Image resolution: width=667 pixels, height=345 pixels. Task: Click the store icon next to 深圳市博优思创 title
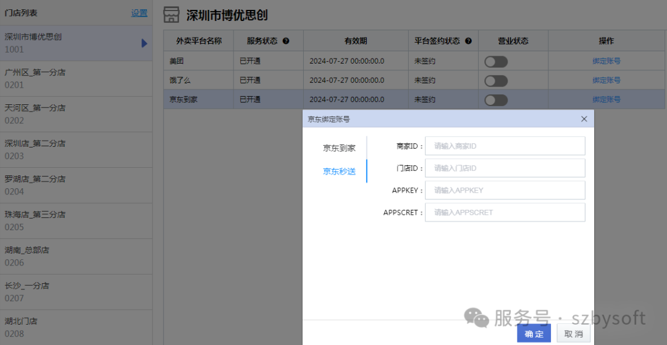[x=172, y=15]
